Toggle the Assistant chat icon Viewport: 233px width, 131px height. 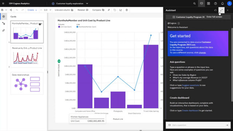(x=202, y=3)
